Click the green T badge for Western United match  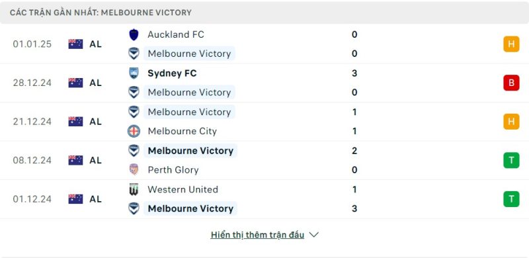511,199
